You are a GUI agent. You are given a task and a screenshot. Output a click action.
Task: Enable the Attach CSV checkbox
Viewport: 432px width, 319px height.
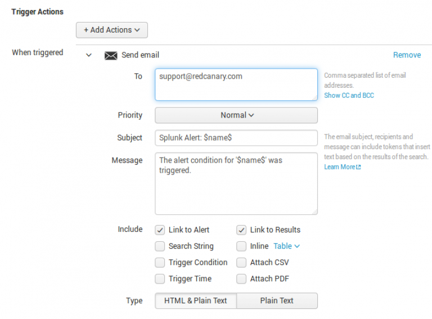pyautogui.click(x=241, y=262)
